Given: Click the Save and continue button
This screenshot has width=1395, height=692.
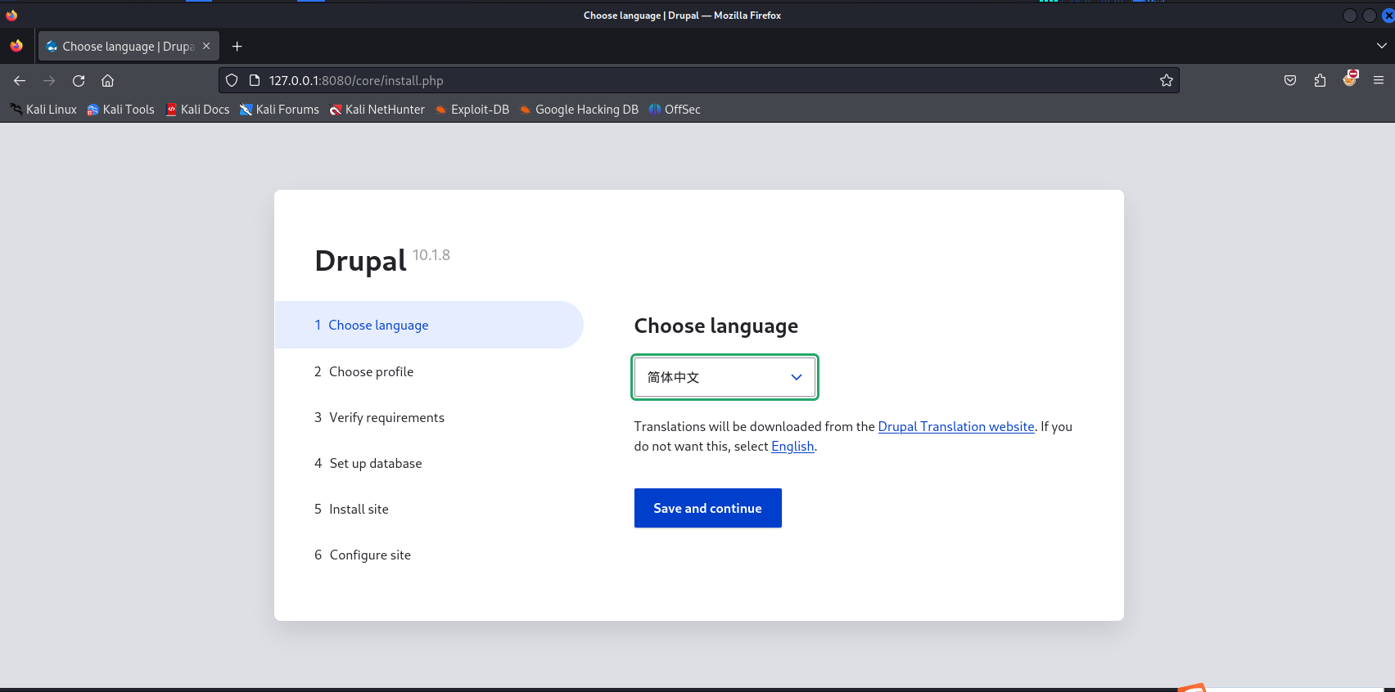Looking at the screenshot, I should (x=708, y=508).
